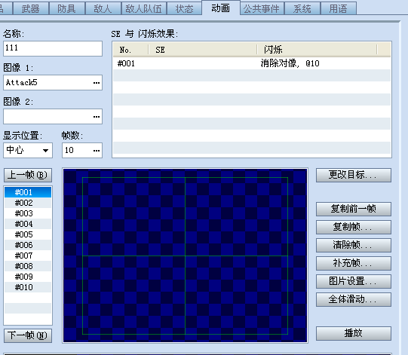Screen dimensions: 408x355
Task: Click the 下一帧 (N) button
Action: [x=28, y=335]
